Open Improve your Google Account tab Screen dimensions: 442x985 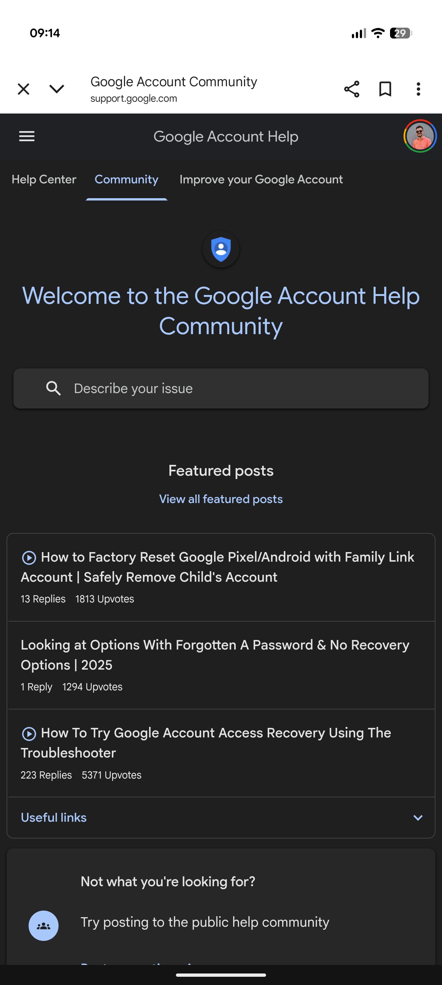coord(261,179)
